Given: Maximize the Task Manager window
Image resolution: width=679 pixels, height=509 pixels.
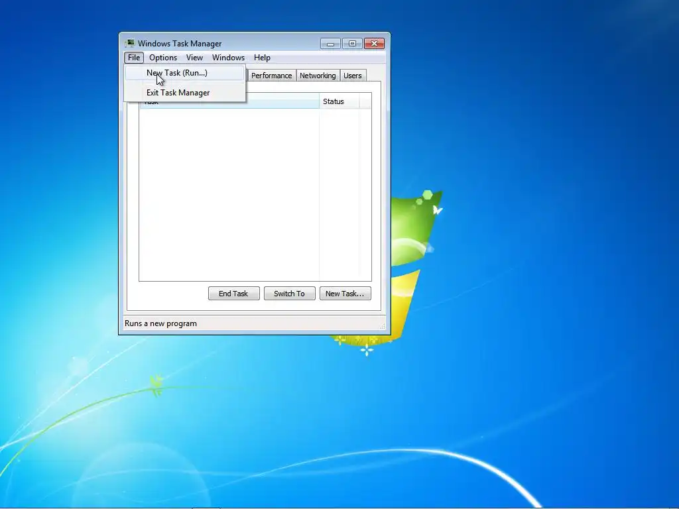Looking at the screenshot, I should click(x=352, y=43).
